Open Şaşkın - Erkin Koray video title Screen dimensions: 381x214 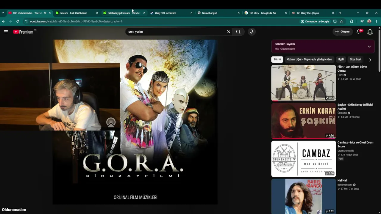355,107
